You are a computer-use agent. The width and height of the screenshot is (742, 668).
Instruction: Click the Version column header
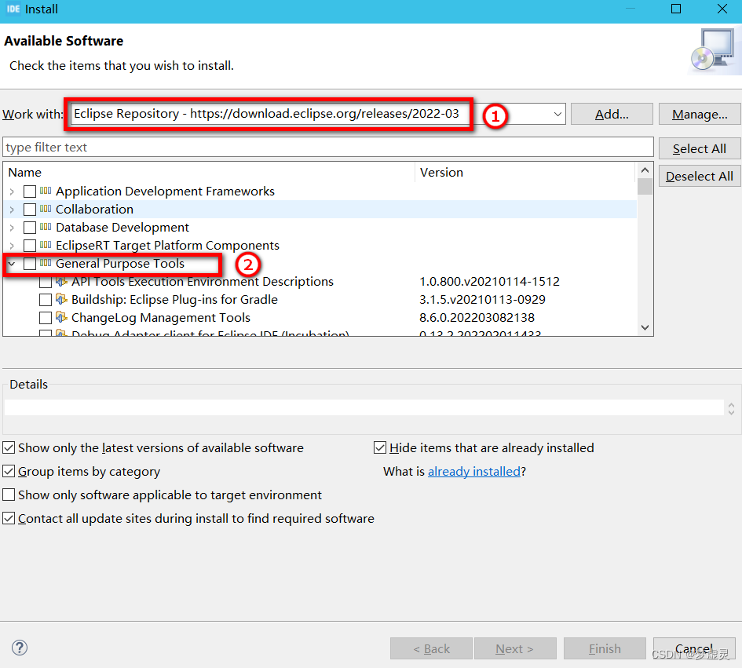525,172
